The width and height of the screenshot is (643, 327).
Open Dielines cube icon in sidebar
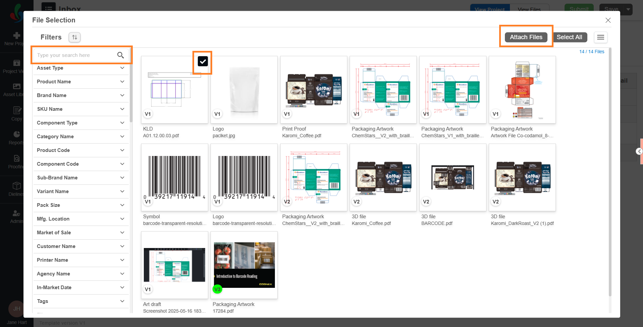coord(16,186)
